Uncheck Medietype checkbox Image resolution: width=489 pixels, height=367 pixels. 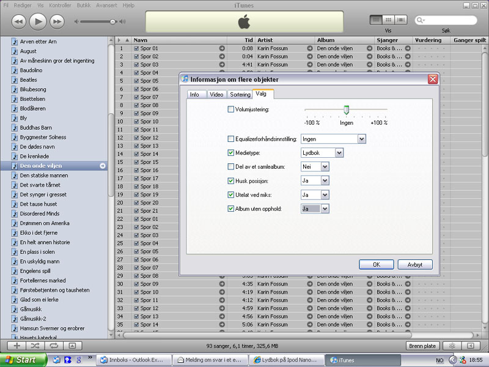point(231,152)
